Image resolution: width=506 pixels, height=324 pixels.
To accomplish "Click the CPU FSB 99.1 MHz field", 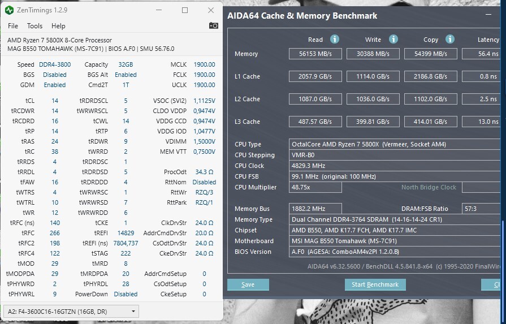I will coord(395,176).
